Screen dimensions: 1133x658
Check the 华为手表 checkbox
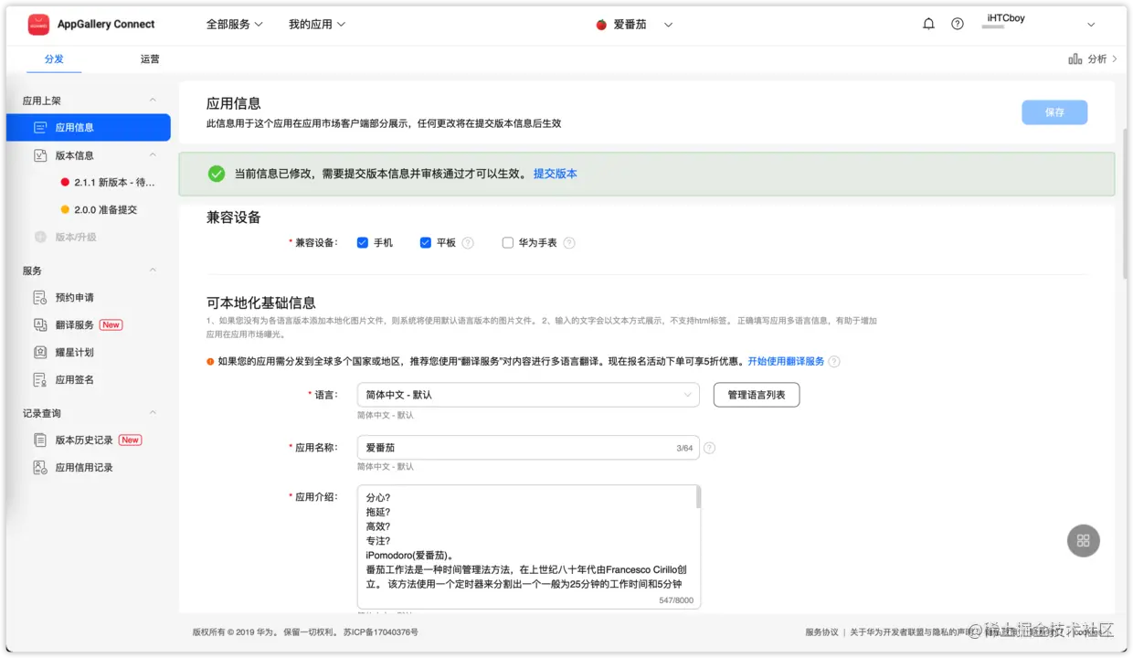click(508, 243)
